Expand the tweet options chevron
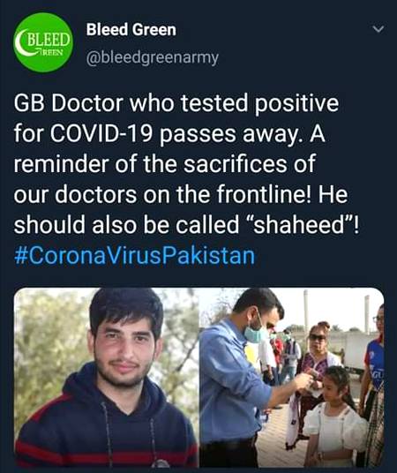The image size is (397, 473). (378, 29)
